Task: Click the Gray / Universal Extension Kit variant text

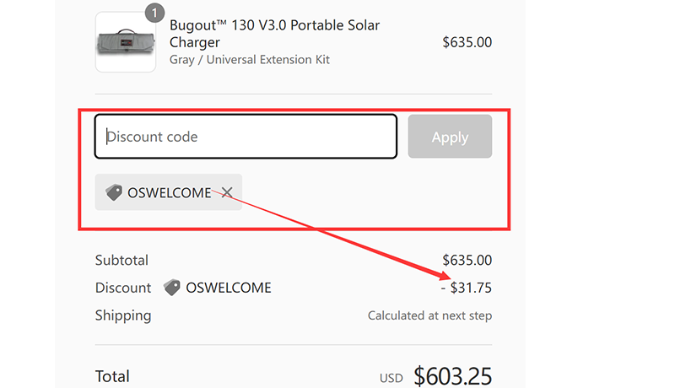Action: pos(249,60)
